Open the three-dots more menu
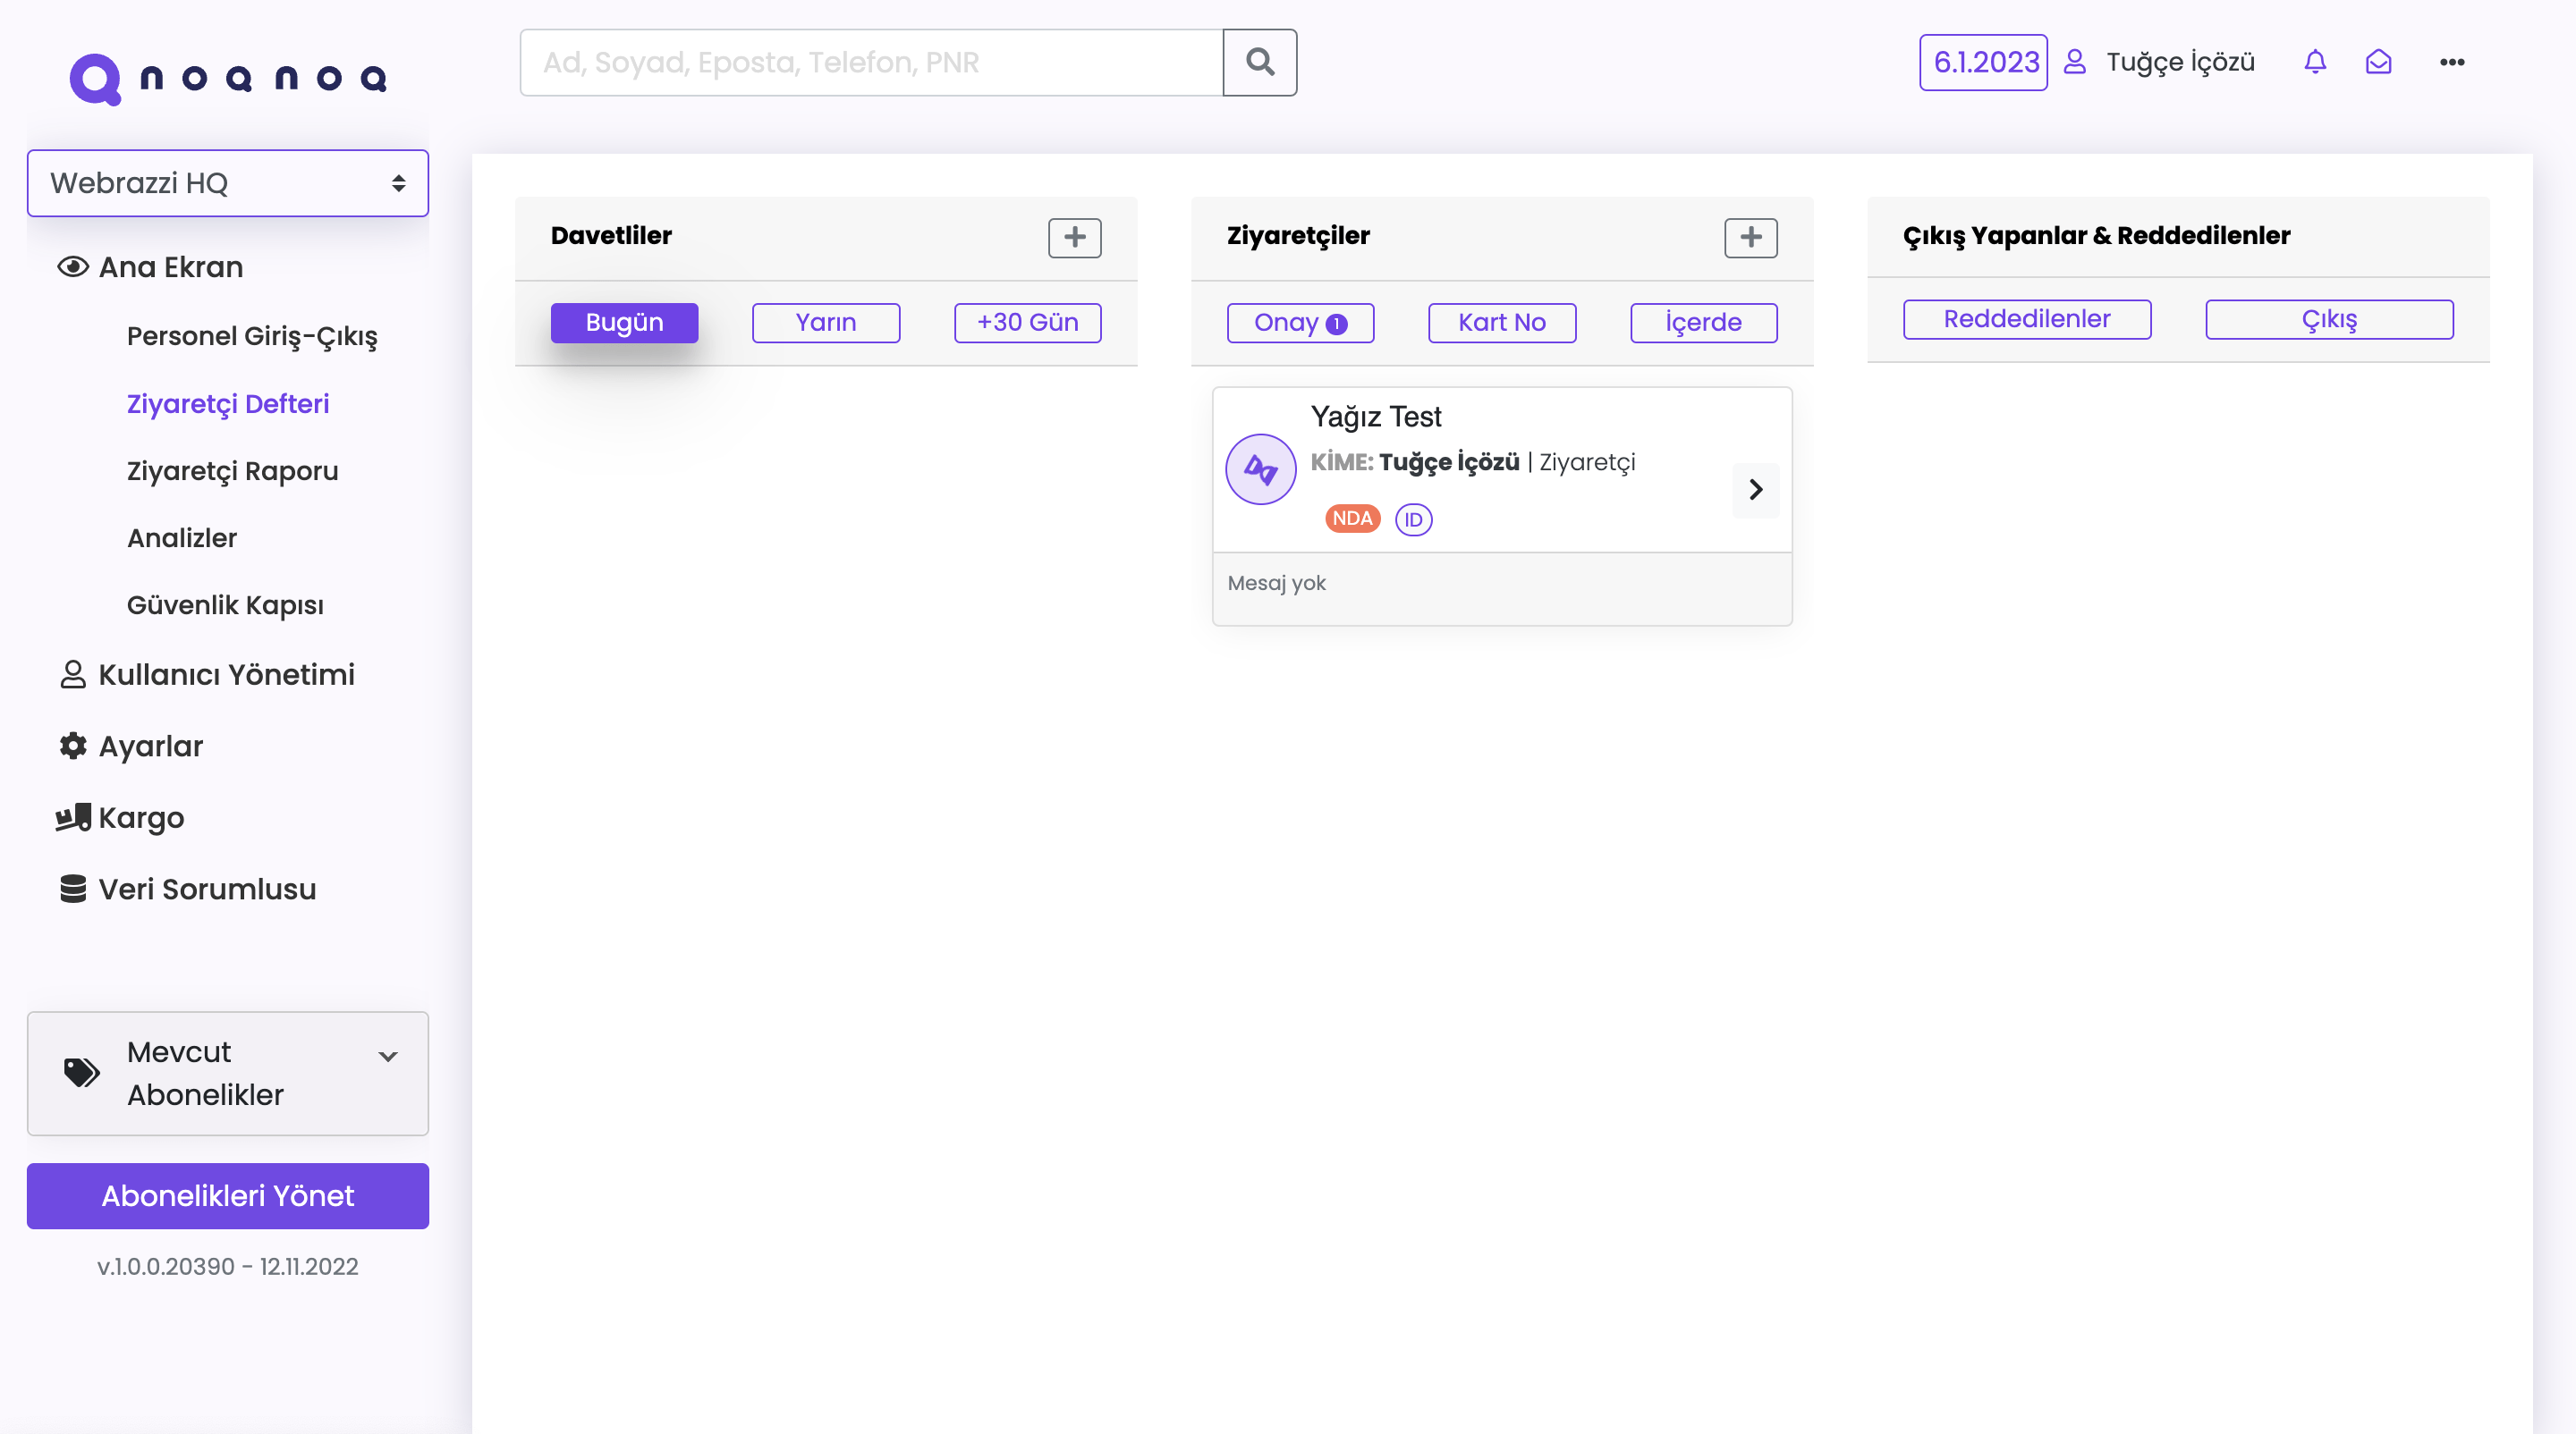The width and height of the screenshot is (2576, 1434). click(x=2451, y=62)
